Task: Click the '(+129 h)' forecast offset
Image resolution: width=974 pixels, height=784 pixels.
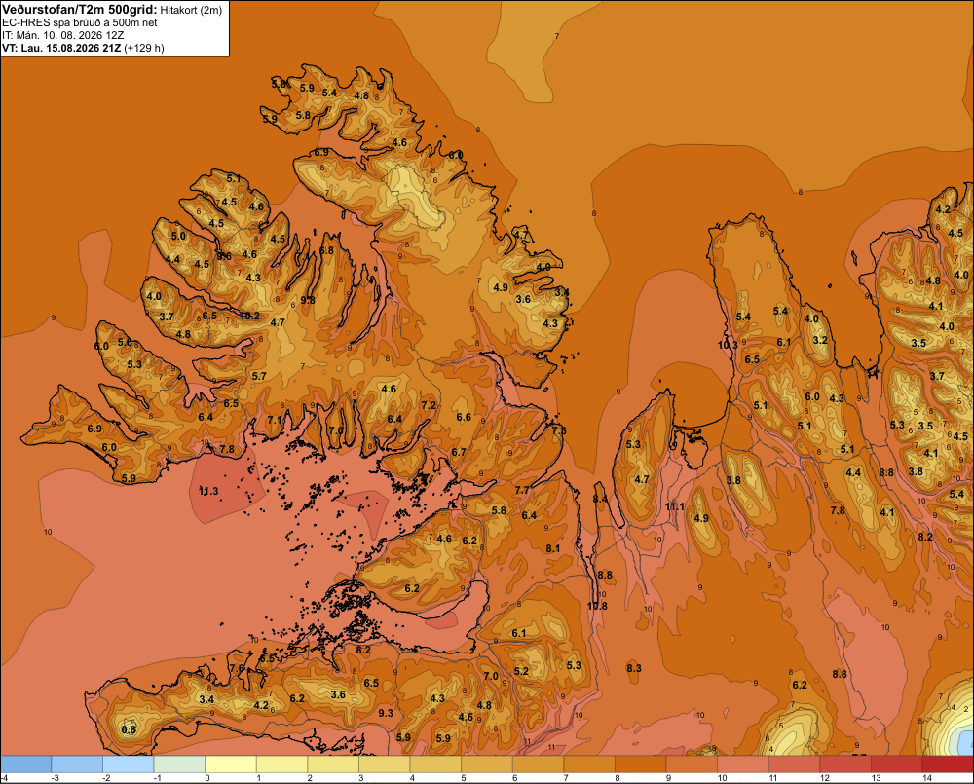Action: coord(144,48)
